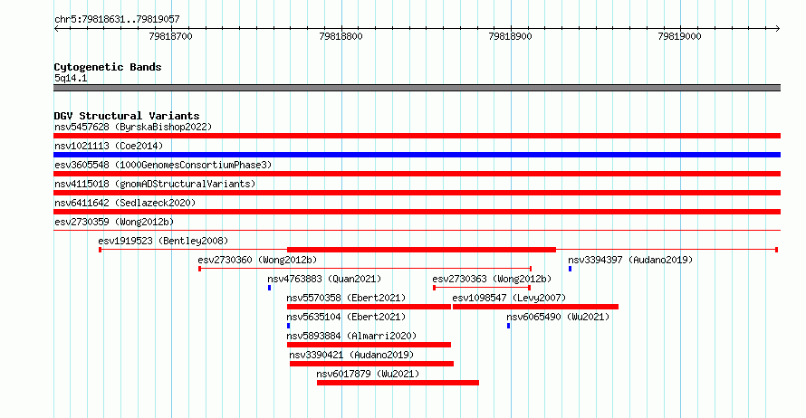806x418 pixels.
Task: Click esv2730359 (Wong2012b) label
Action: [x=114, y=222]
